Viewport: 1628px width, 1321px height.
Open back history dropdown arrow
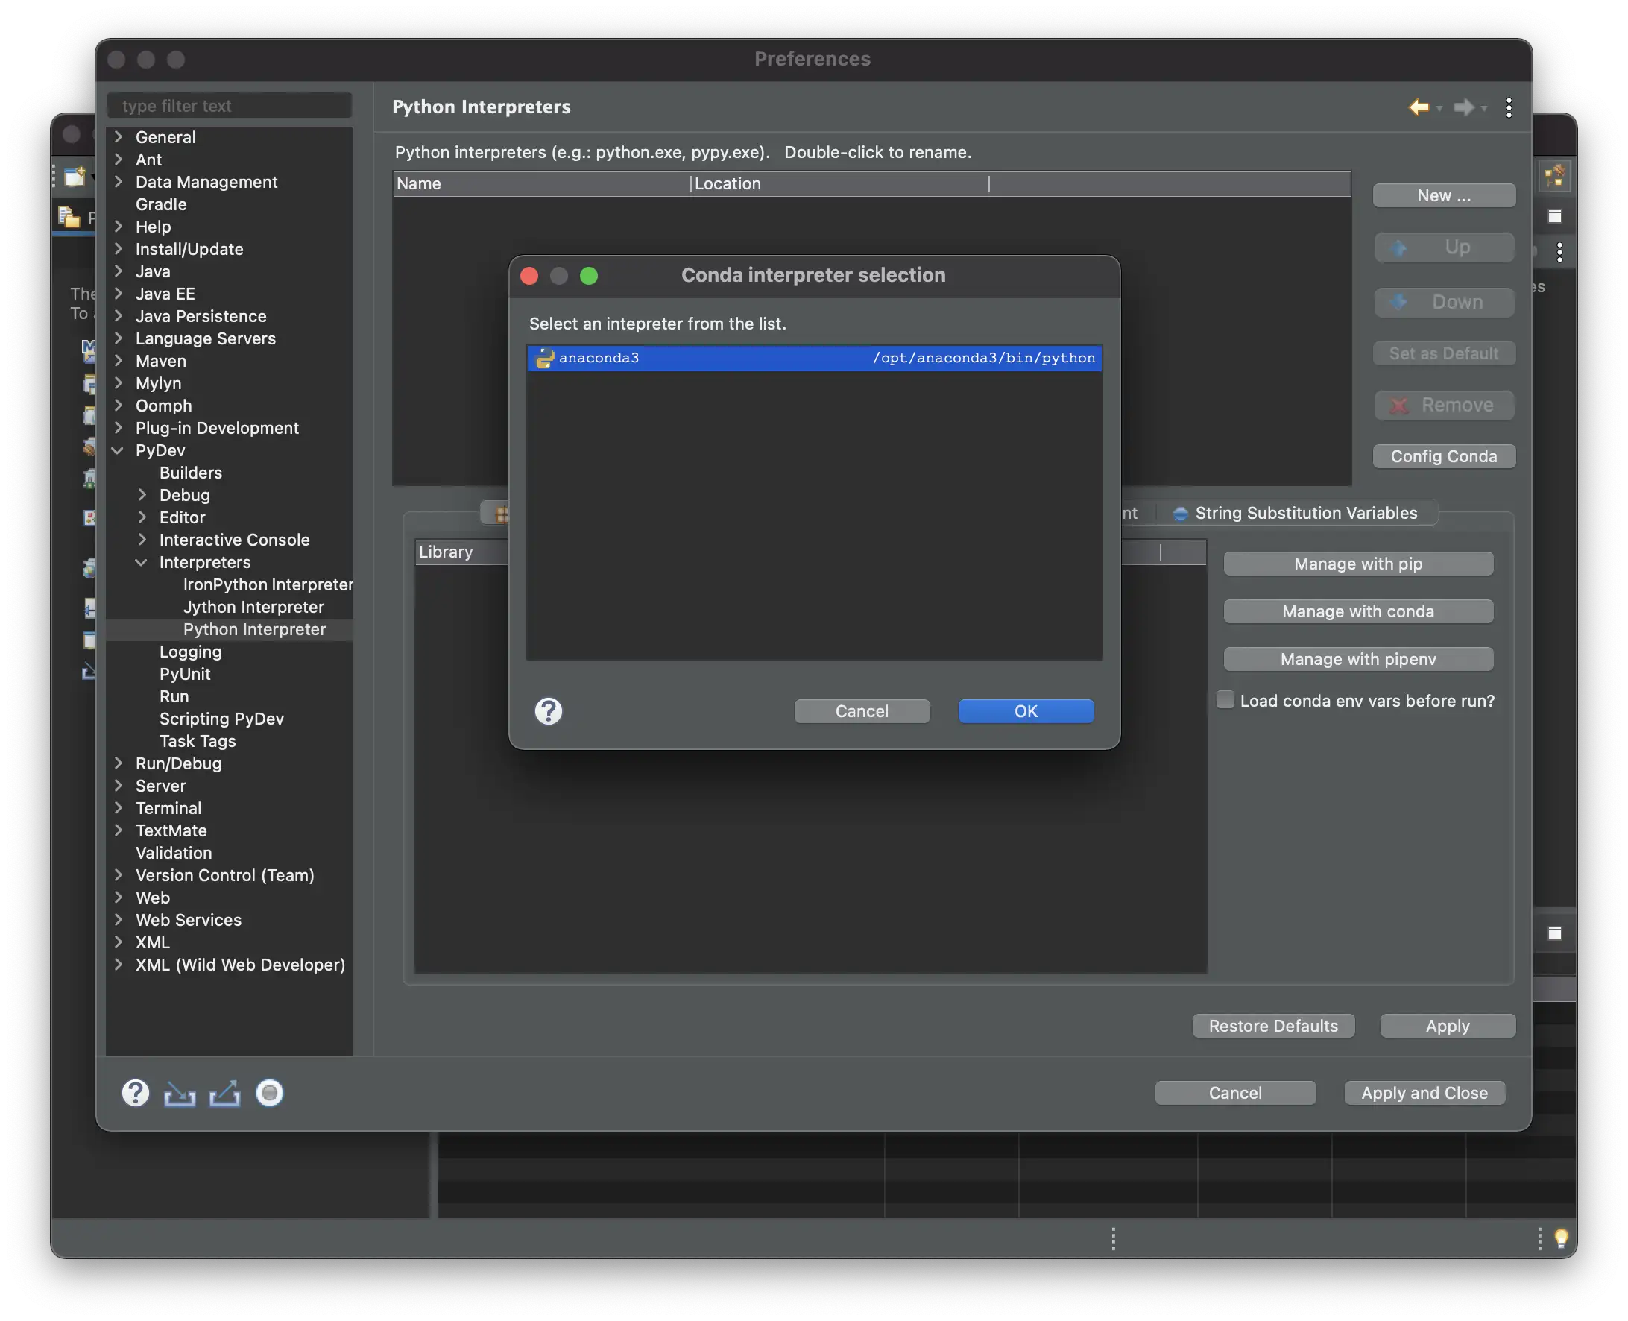(1439, 109)
